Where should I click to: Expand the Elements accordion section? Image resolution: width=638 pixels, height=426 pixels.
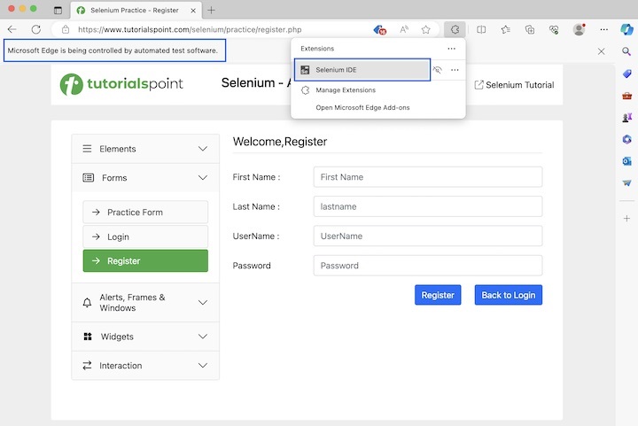(145, 149)
